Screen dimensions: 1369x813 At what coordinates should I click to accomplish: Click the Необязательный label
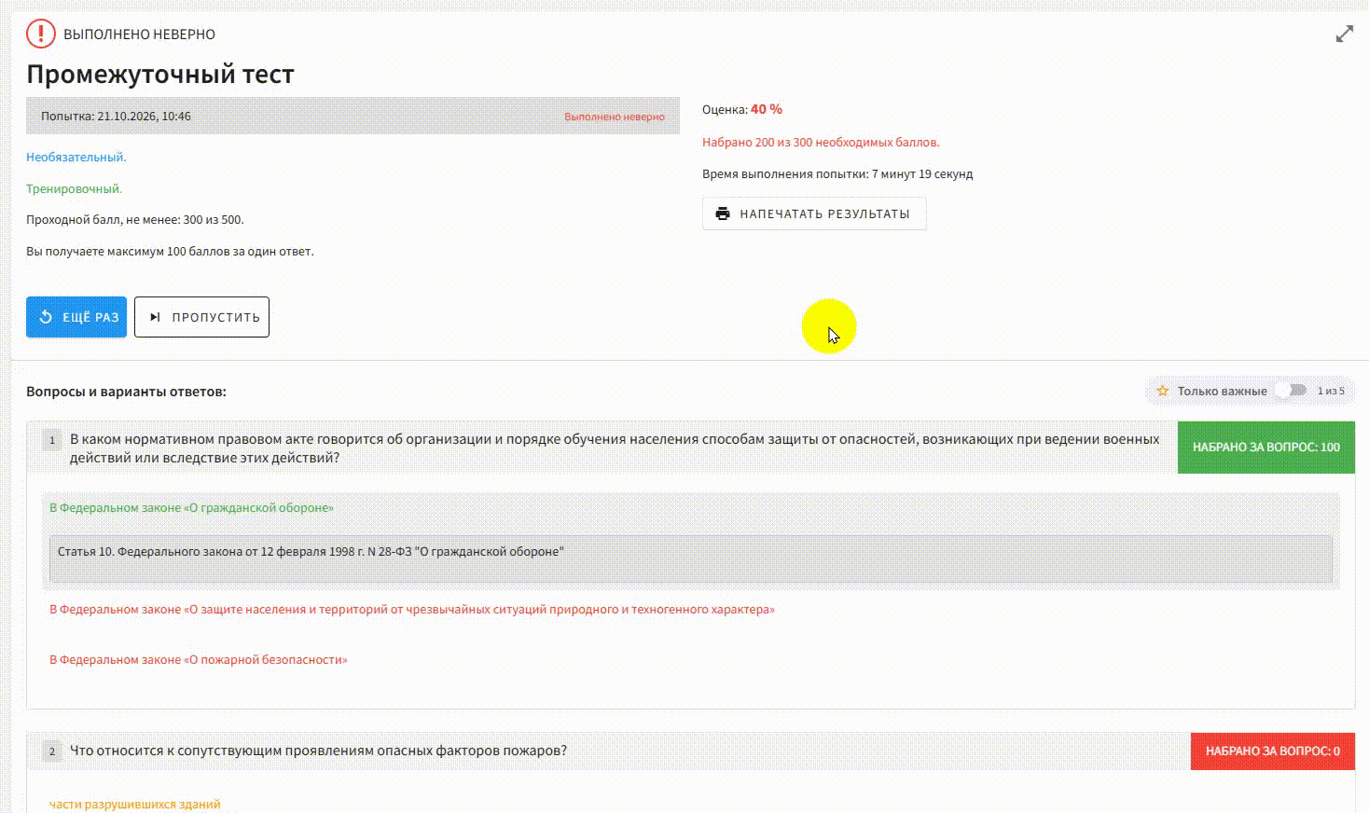tap(76, 158)
